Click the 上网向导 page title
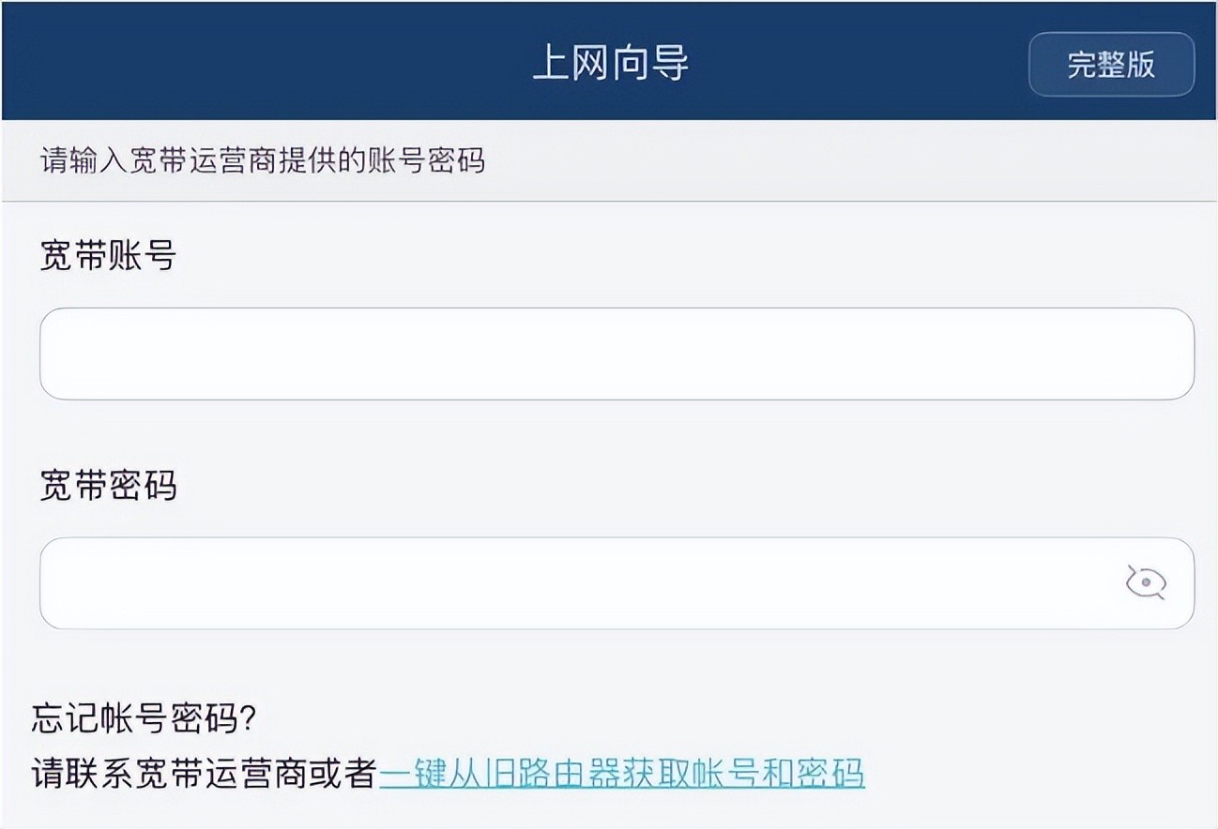The height and width of the screenshot is (829, 1218). pos(610,63)
